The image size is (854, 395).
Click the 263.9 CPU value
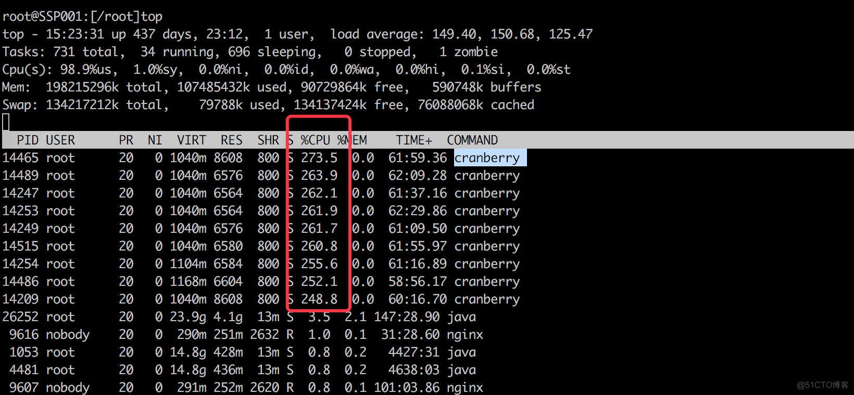pos(319,176)
